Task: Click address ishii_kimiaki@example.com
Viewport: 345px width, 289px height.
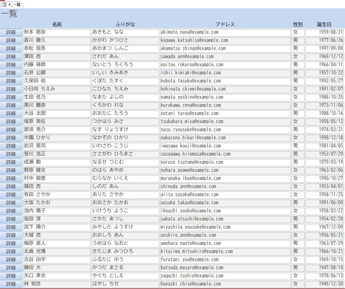Action: coord(225,73)
